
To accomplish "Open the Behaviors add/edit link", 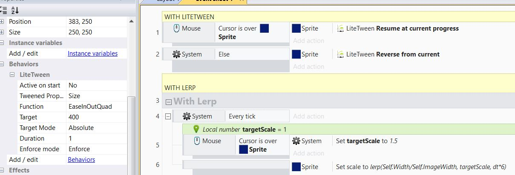I will coord(81,160).
